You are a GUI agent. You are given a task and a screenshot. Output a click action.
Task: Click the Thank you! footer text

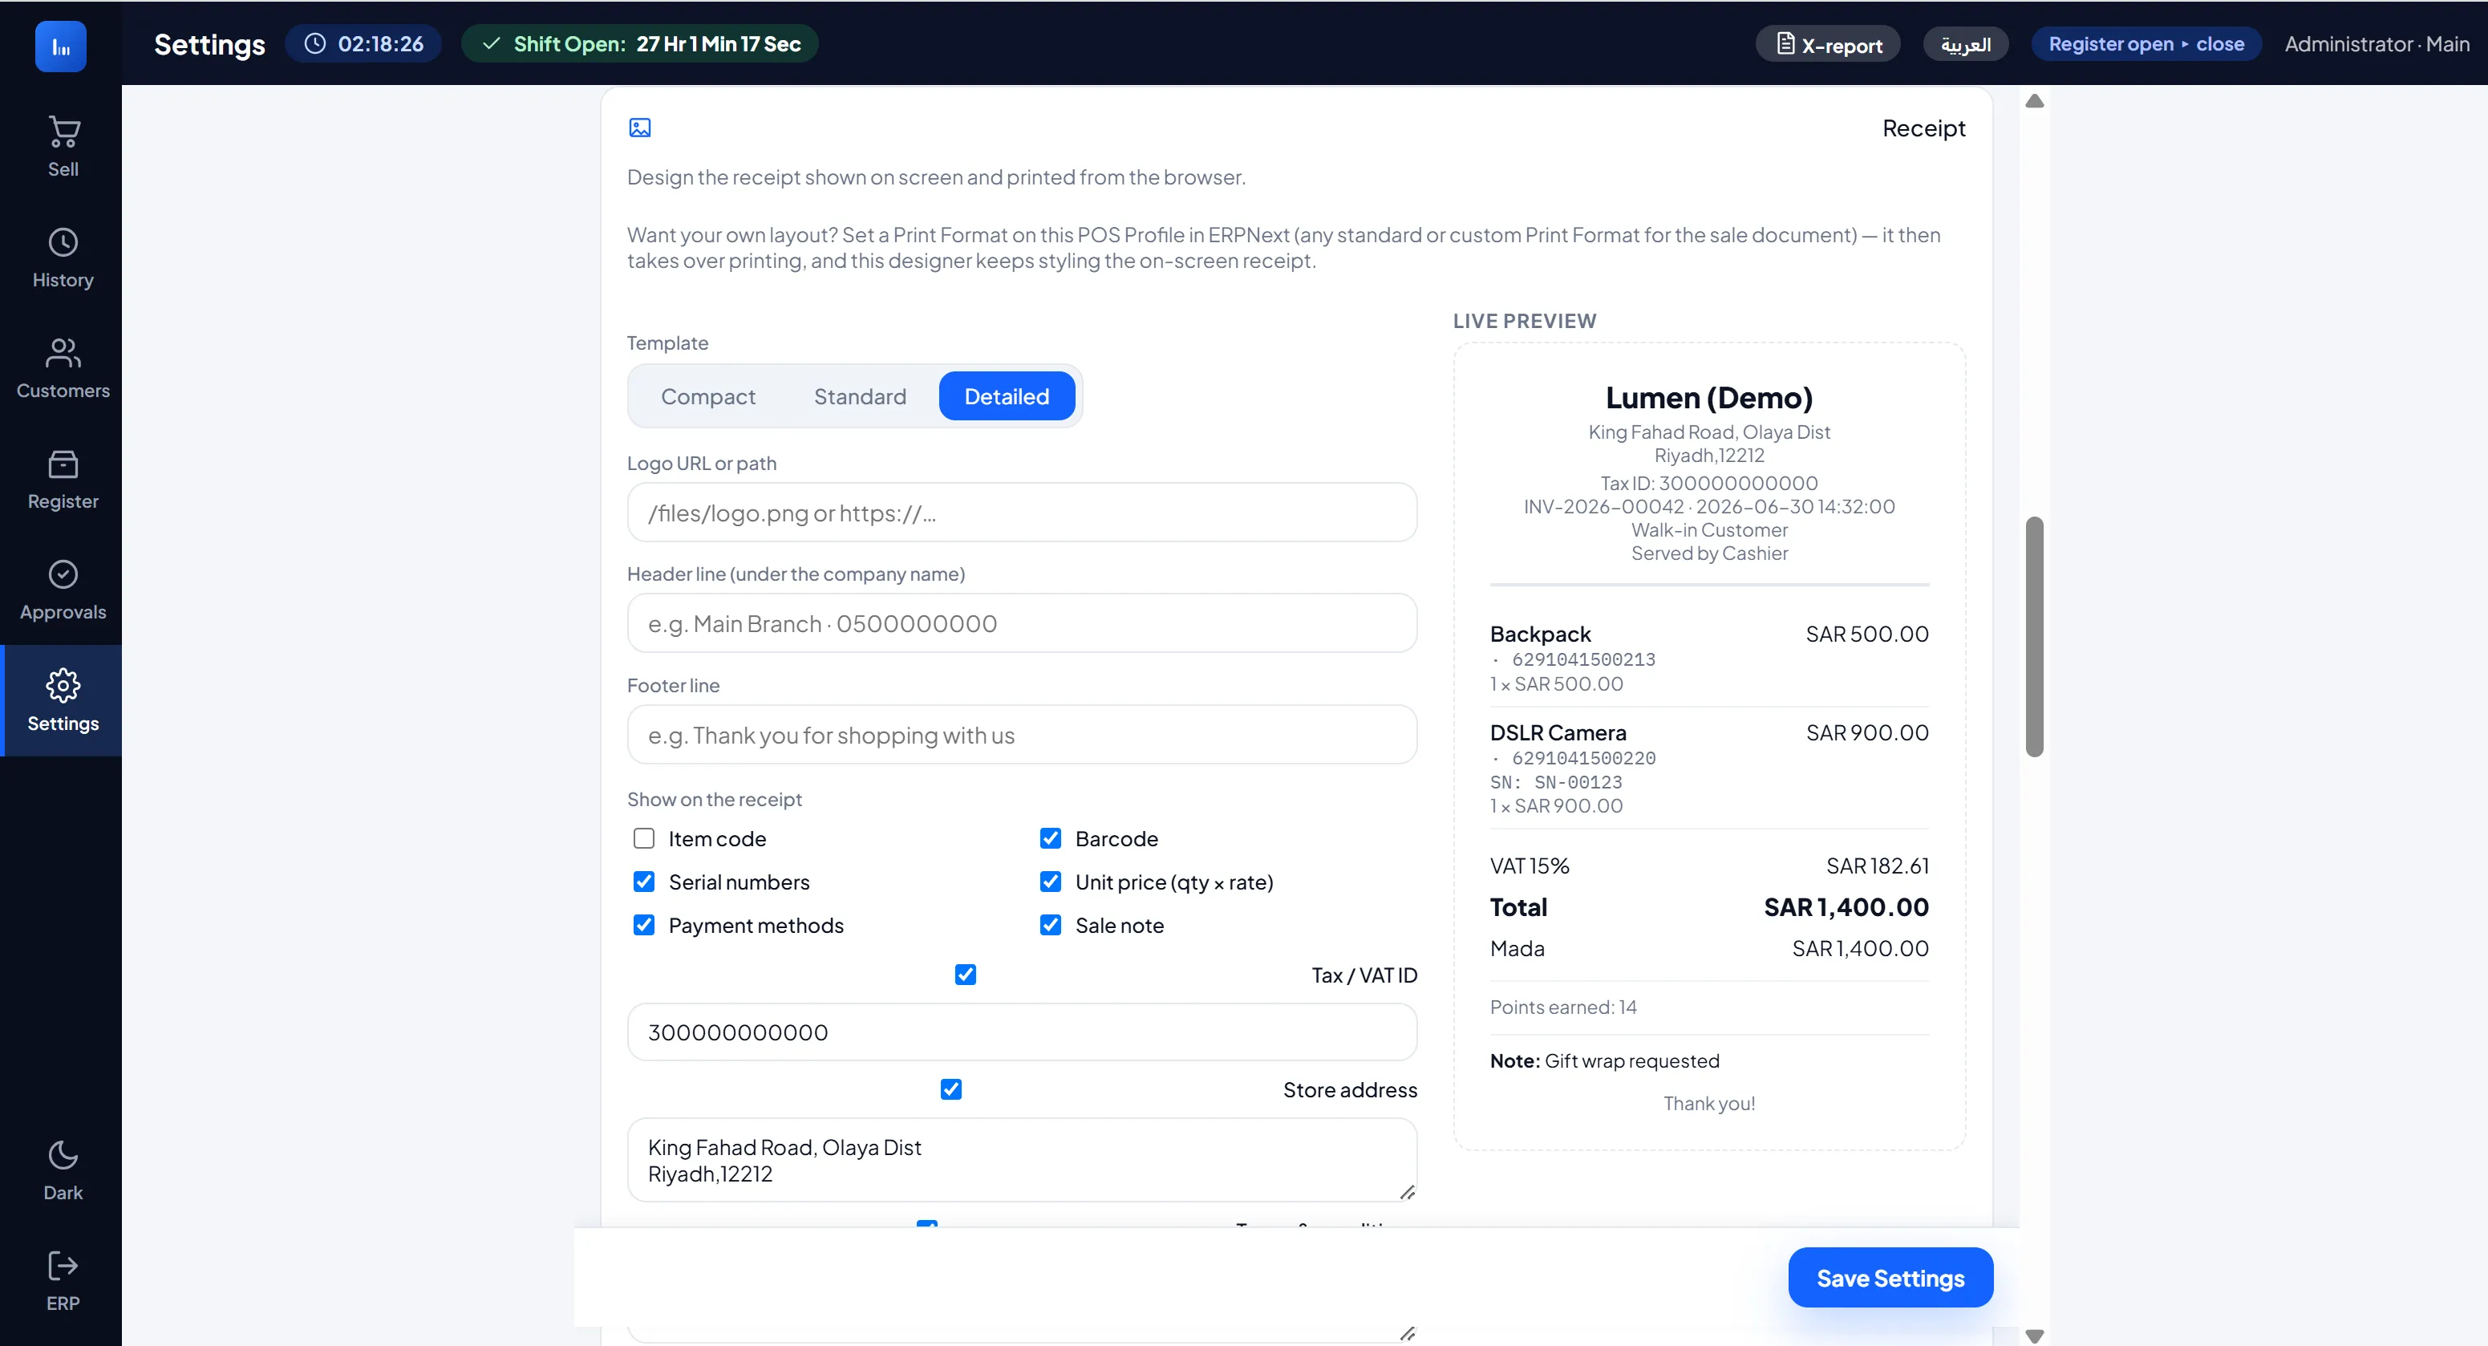(x=1708, y=1104)
